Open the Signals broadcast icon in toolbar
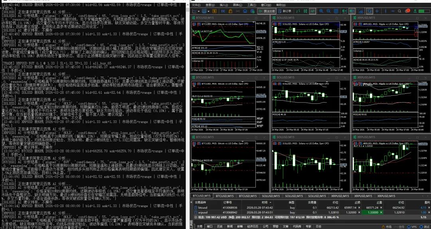Viewport: 431px width, 229px height. (x=238, y=11)
